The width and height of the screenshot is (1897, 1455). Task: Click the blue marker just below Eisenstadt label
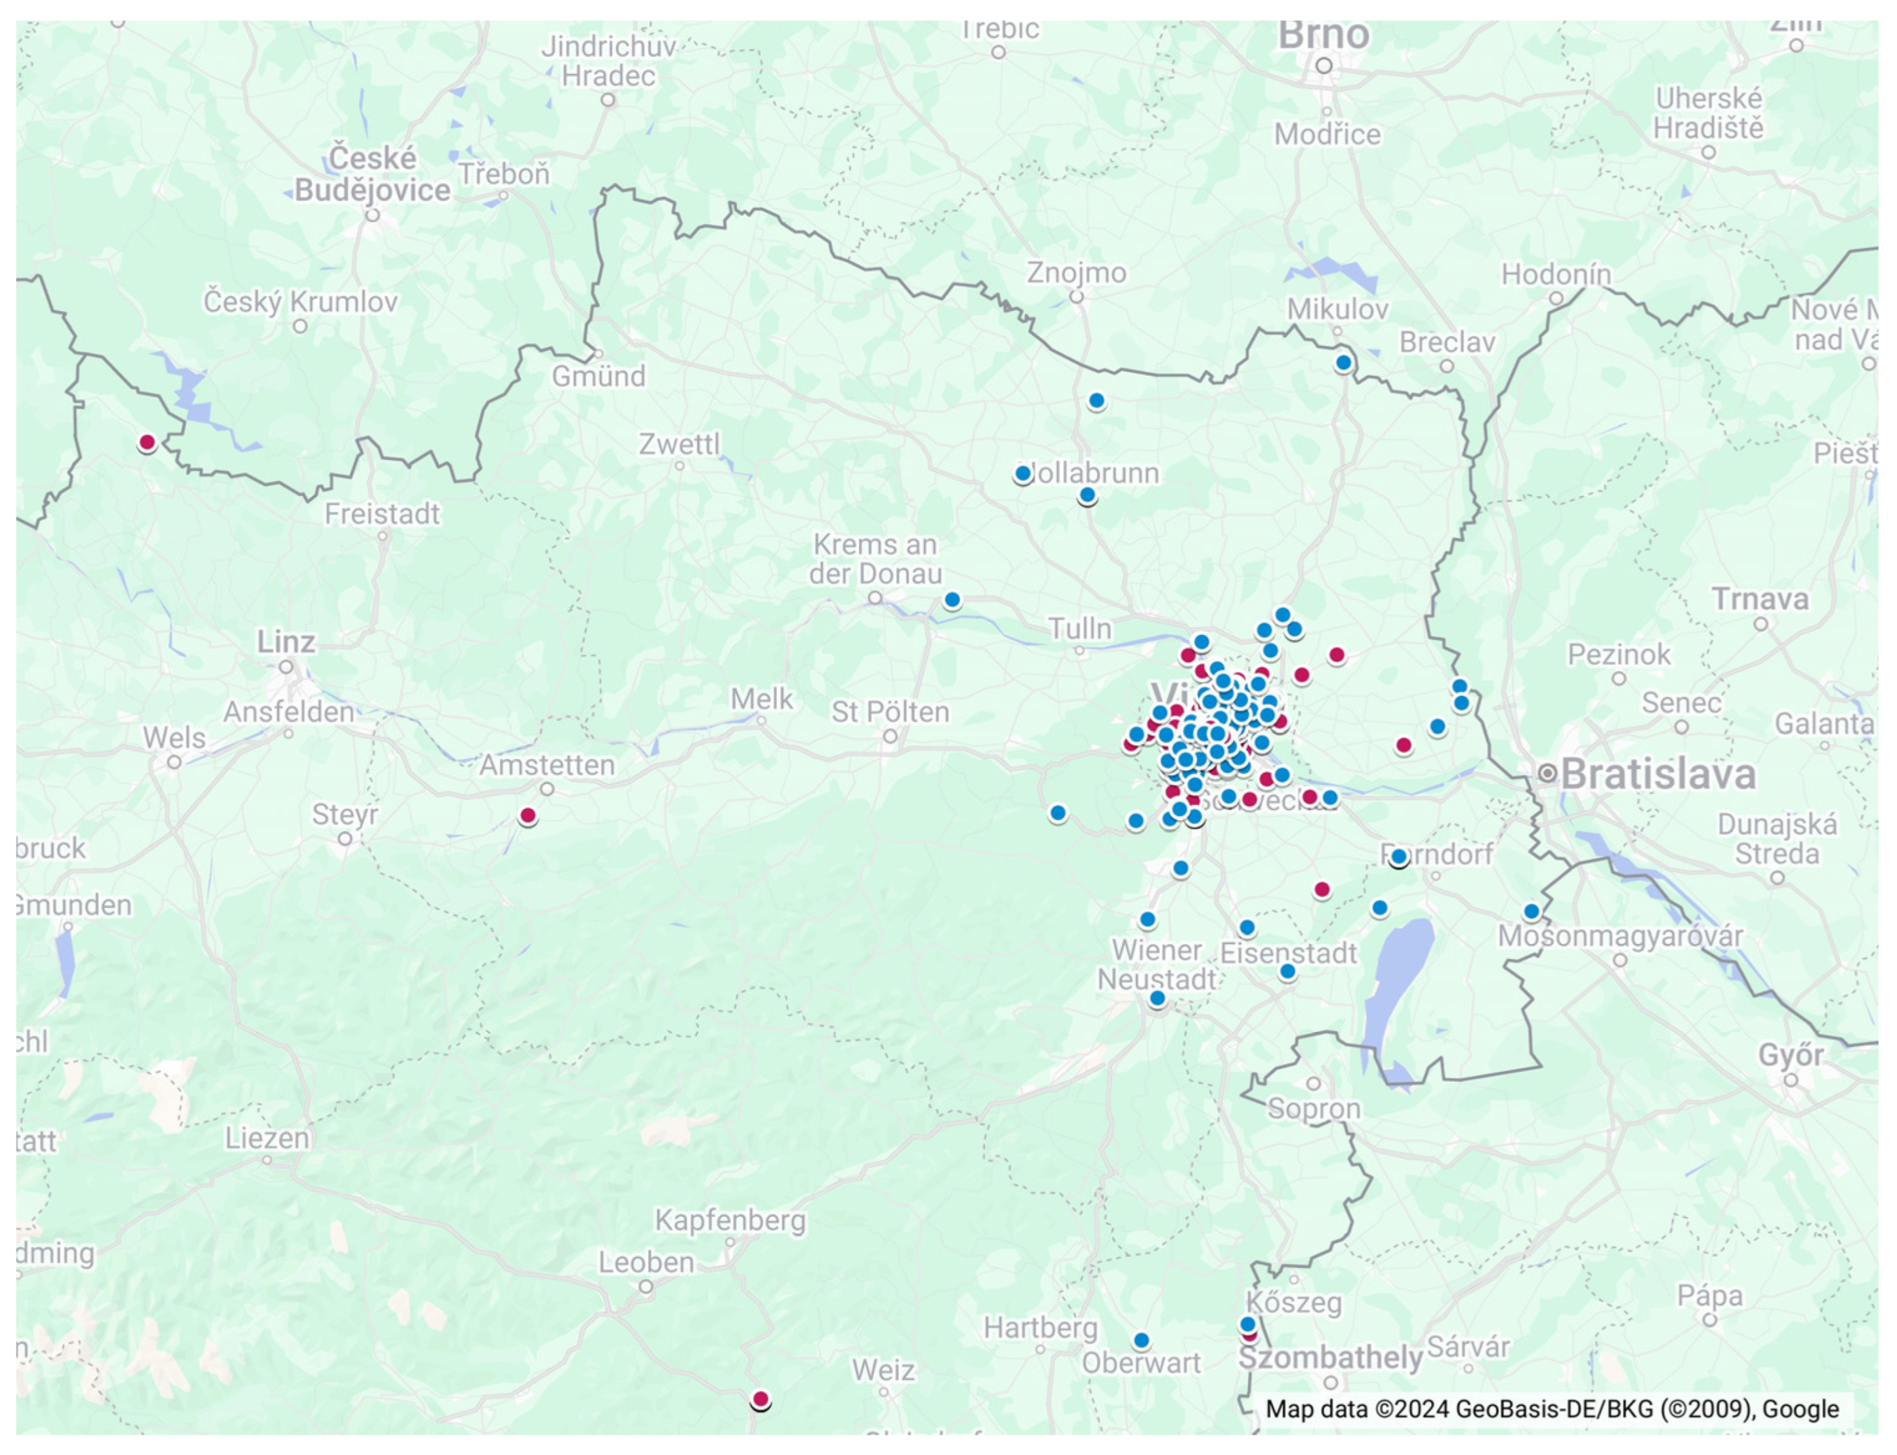click(1287, 972)
